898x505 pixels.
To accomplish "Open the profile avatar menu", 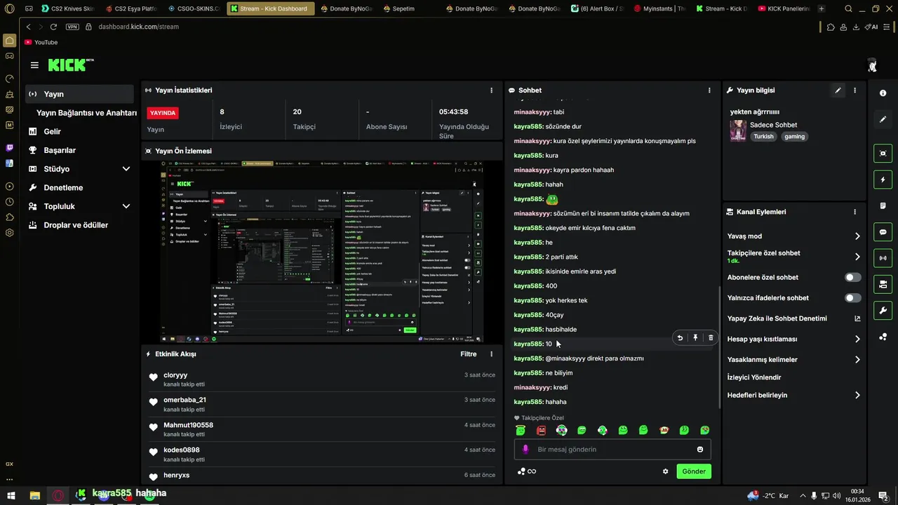I will 872,65.
